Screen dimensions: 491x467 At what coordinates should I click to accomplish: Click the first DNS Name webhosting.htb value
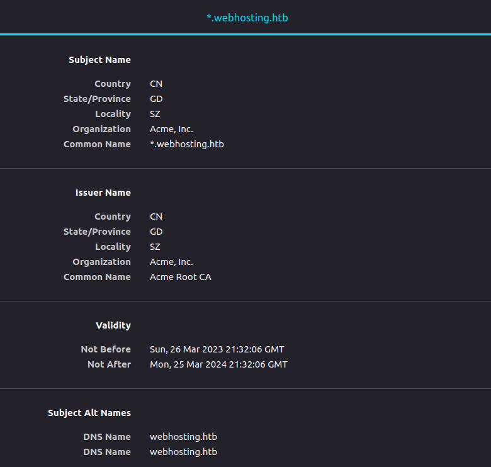[183, 437]
